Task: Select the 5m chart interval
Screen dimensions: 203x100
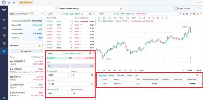Action: (115, 18)
